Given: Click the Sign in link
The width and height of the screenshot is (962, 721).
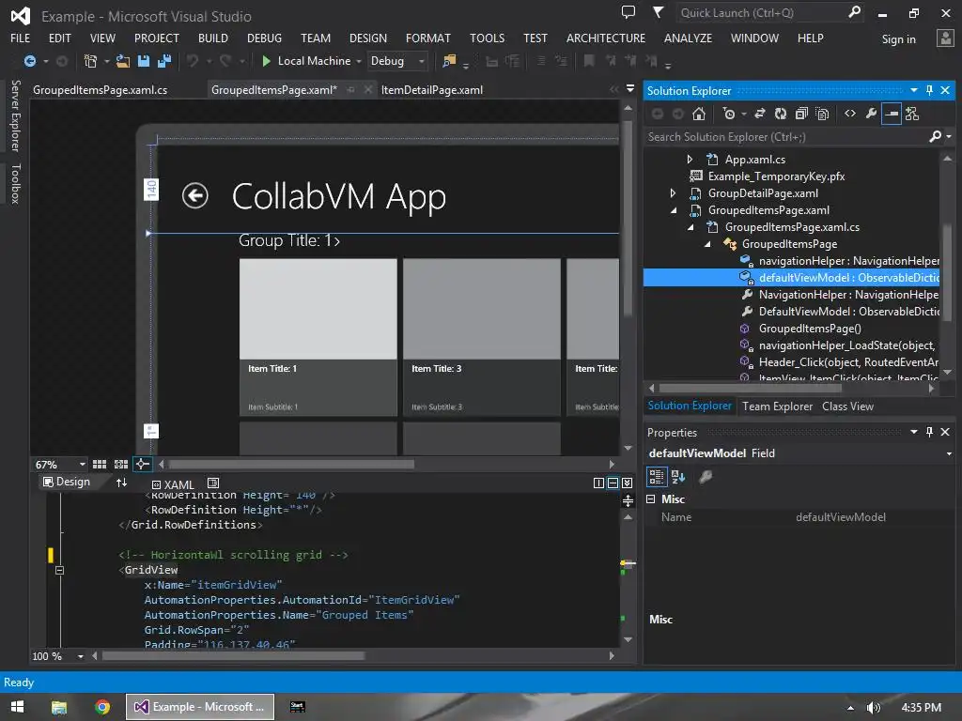Looking at the screenshot, I should (x=898, y=39).
